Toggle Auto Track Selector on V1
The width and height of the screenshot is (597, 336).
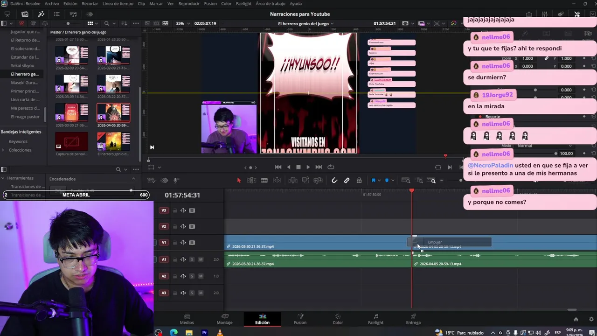(183, 243)
